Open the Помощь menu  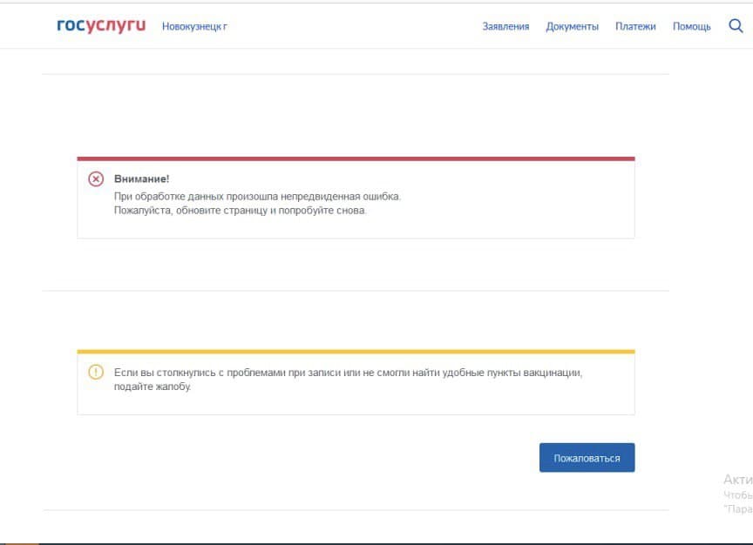(x=691, y=27)
